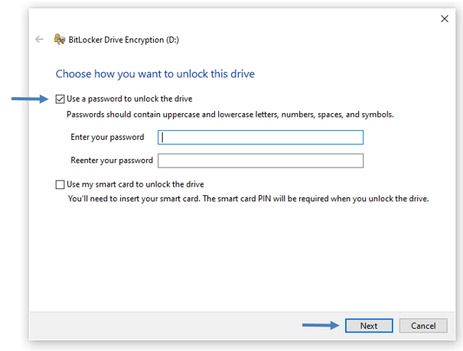The height and width of the screenshot is (351, 463).
Task: Click the BitLocker lock and key icon
Action: [x=60, y=39]
